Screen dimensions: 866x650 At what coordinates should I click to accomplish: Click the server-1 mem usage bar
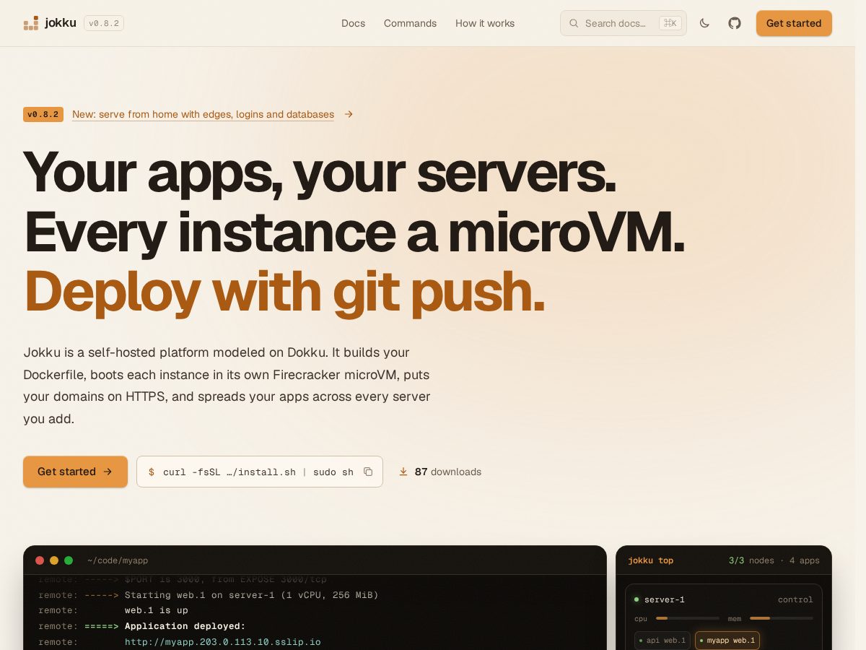782,618
